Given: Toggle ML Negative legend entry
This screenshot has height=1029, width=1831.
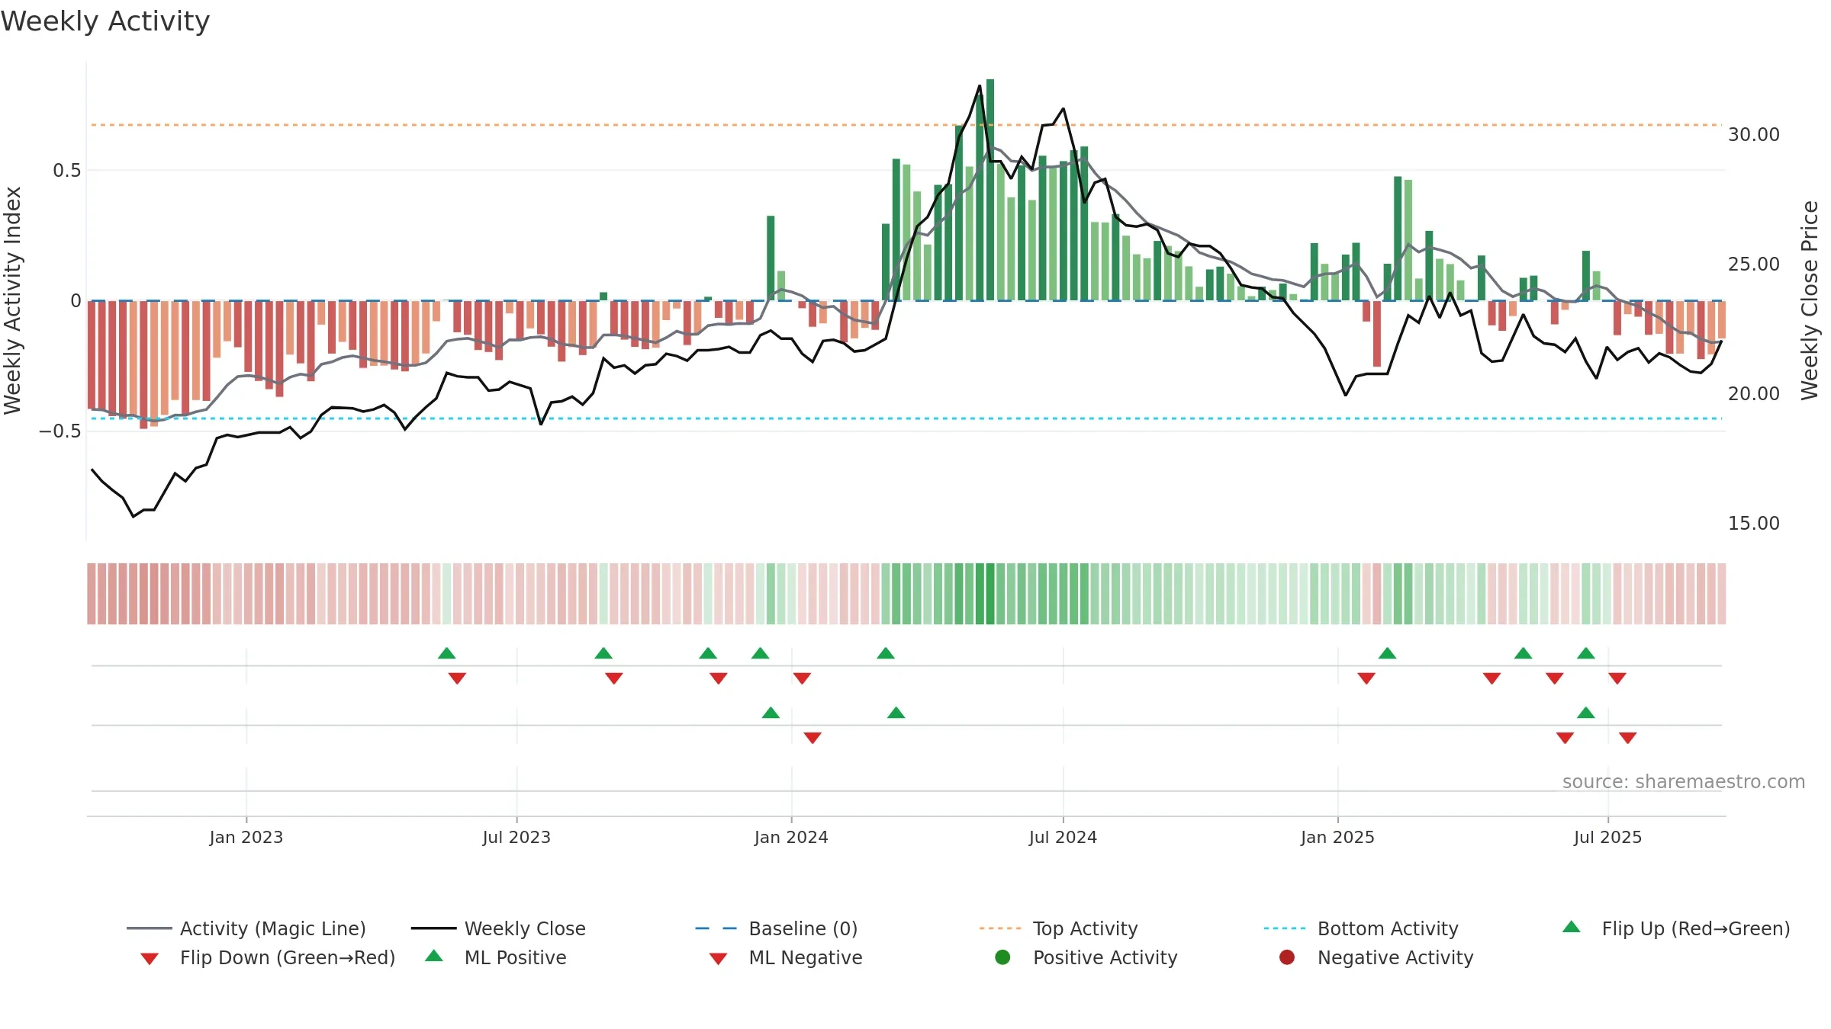Looking at the screenshot, I should (785, 957).
